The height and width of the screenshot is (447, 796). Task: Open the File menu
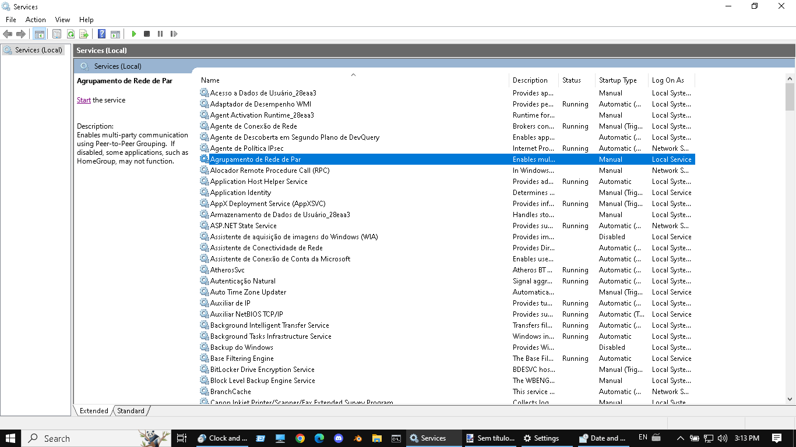[x=11, y=20]
